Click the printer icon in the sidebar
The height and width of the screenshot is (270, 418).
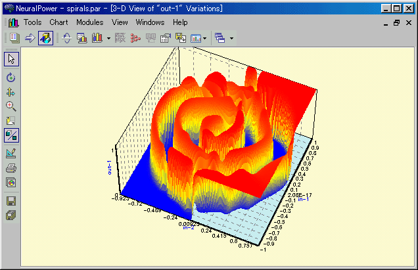pos(11,168)
